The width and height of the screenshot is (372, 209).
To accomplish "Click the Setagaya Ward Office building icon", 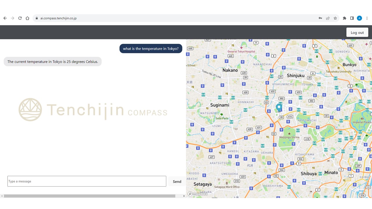I will [x=227, y=183].
